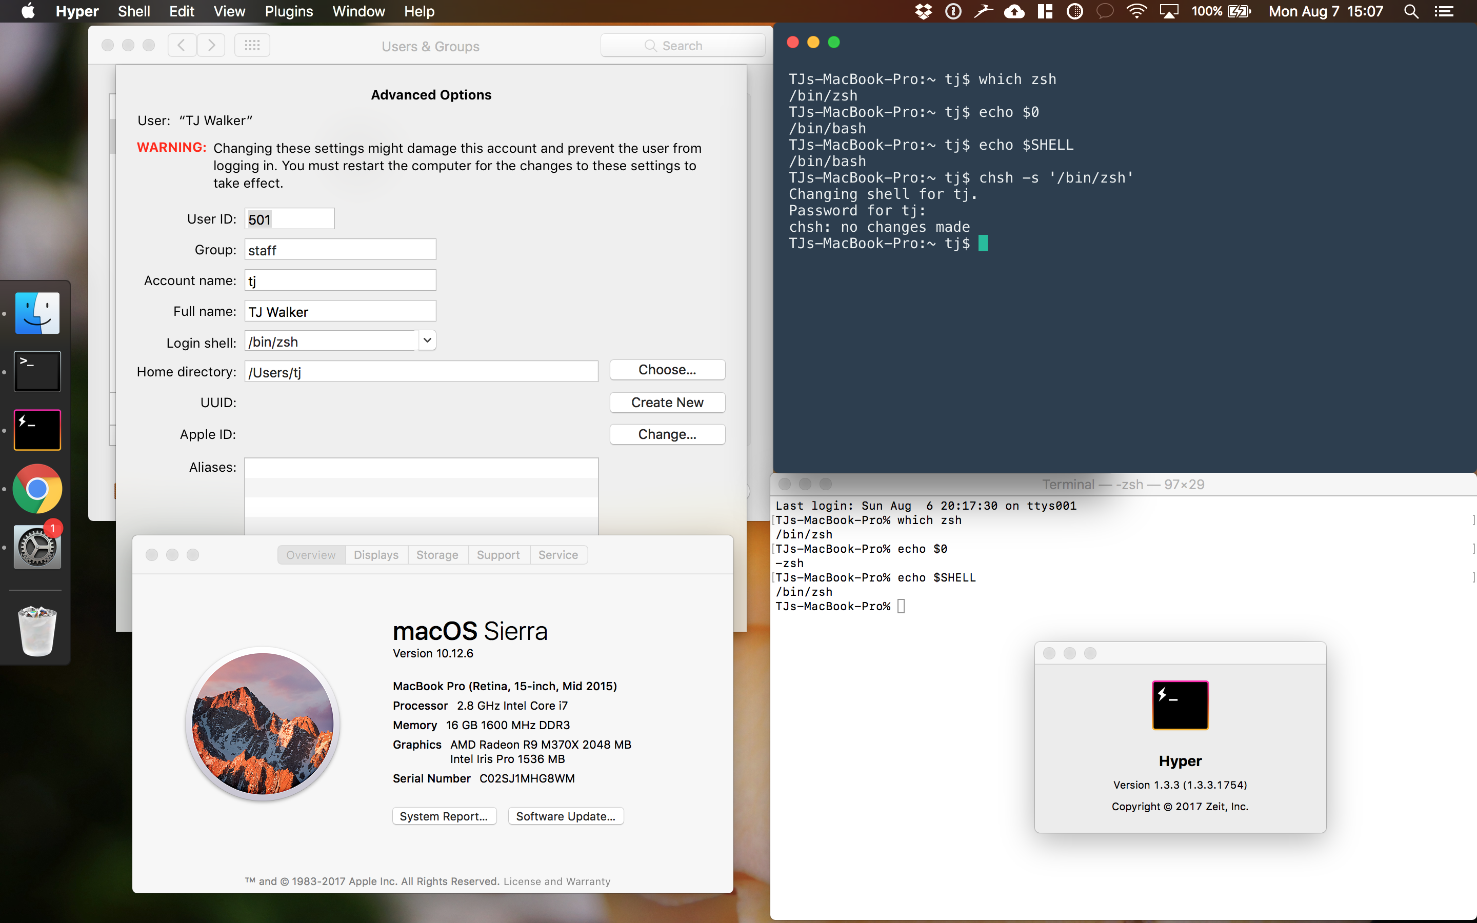Click the Wi-Fi menu bar icon
The image size is (1477, 923).
pos(1136,11)
